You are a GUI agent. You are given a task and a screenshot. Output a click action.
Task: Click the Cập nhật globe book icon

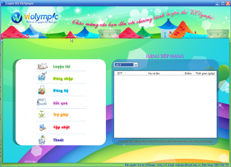pos(43,127)
